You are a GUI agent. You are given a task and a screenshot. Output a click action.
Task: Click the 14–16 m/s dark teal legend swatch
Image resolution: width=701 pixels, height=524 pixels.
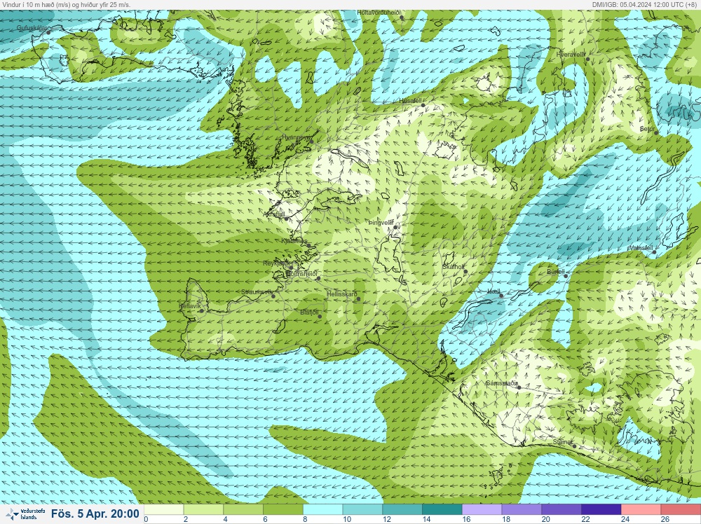tap(442, 509)
